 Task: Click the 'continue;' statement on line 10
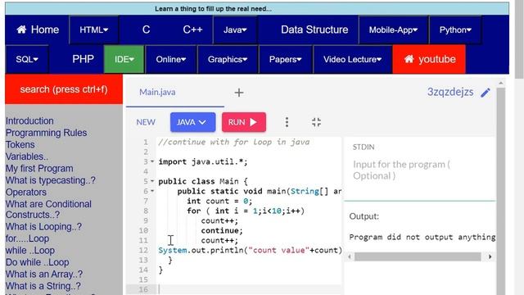click(222, 230)
